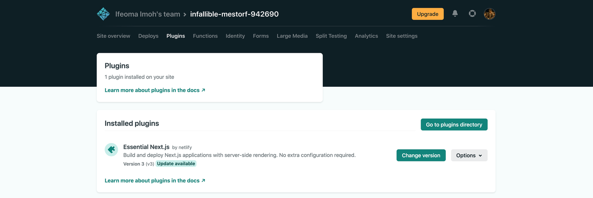
Task: Select the Plugins tab
Action: point(176,36)
